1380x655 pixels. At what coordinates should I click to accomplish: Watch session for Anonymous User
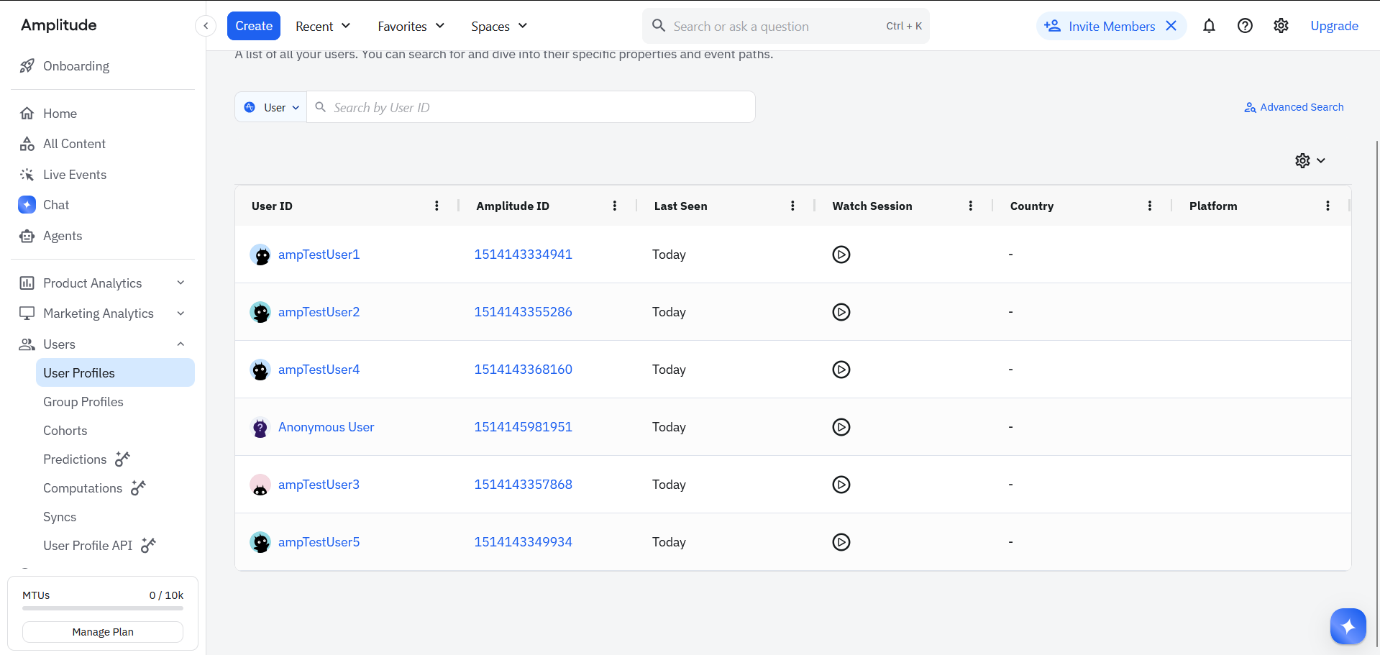coord(841,427)
